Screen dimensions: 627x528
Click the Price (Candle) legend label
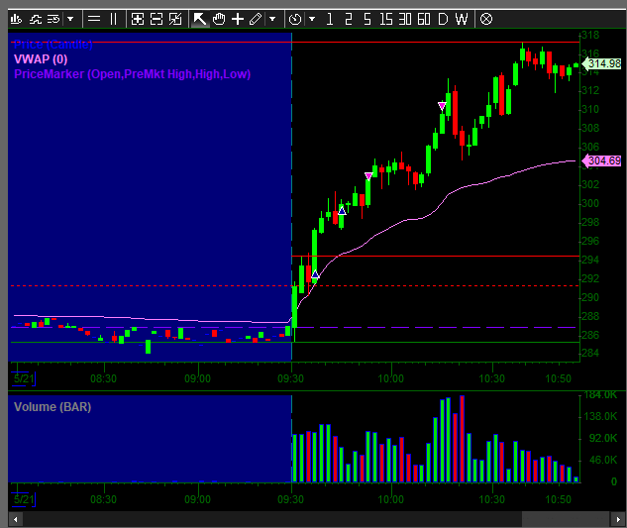pos(53,45)
